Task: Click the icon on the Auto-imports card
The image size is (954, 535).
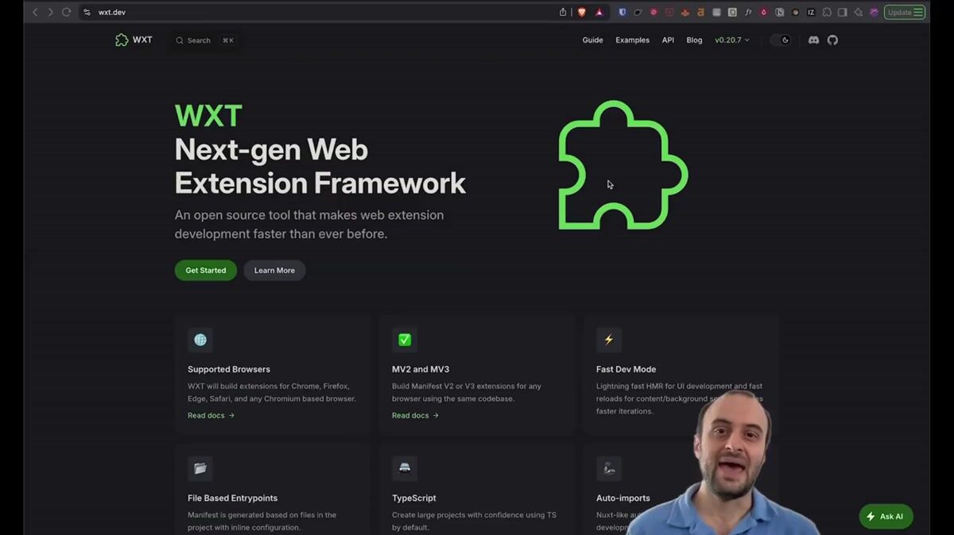Action: (609, 468)
